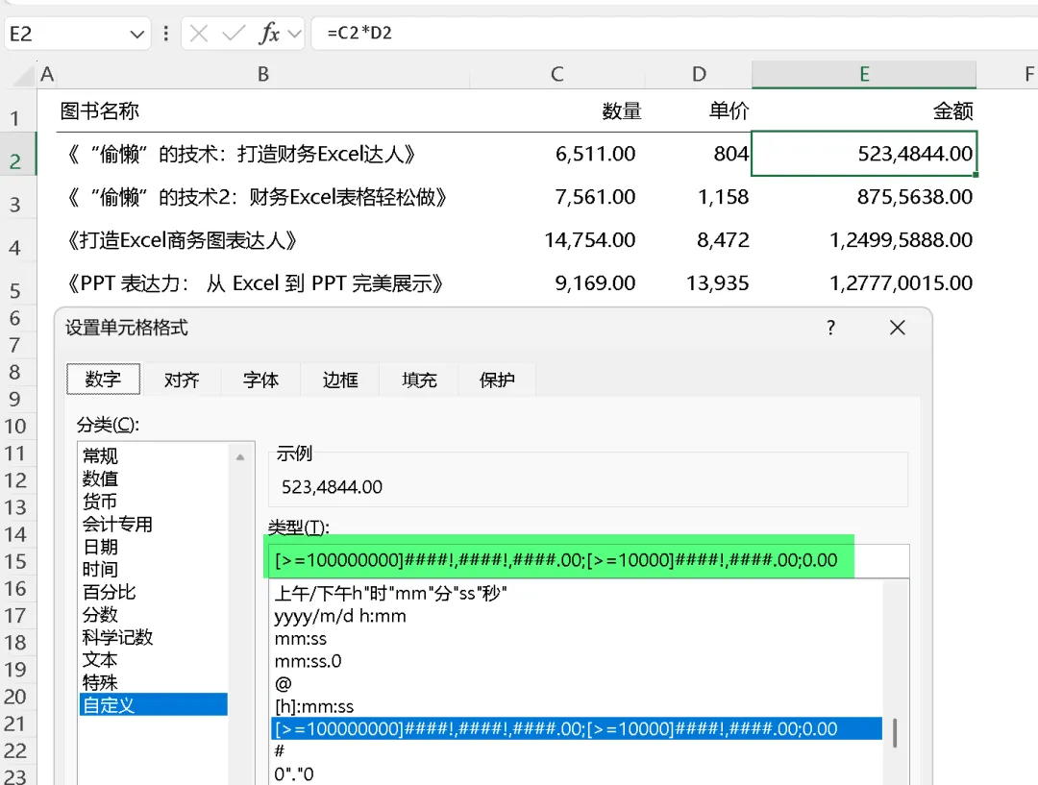Switch to the 保护 tab

[497, 380]
